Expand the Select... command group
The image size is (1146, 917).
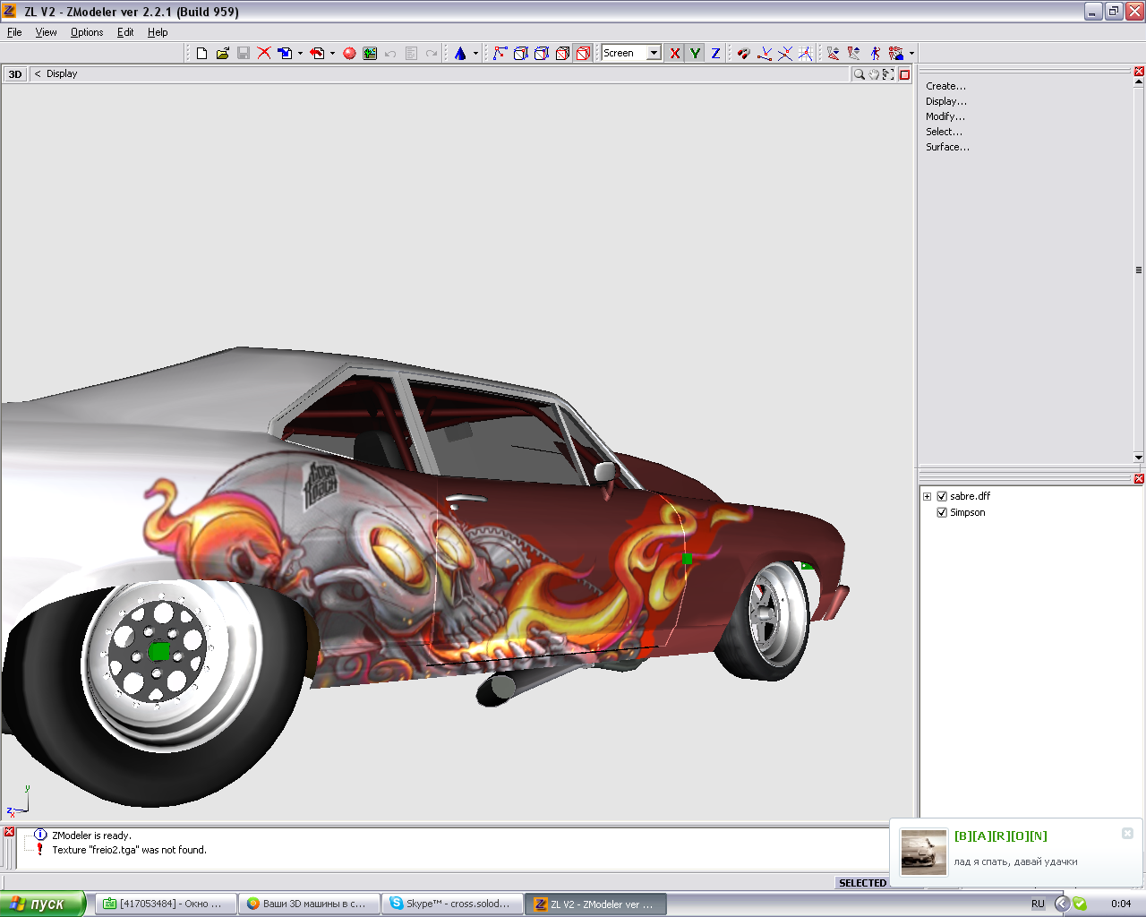(944, 132)
